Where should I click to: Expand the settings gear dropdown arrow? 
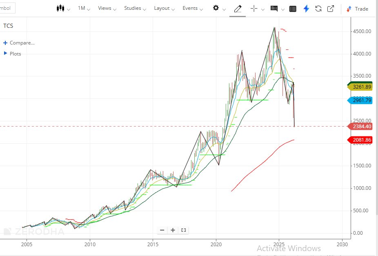(224, 9)
